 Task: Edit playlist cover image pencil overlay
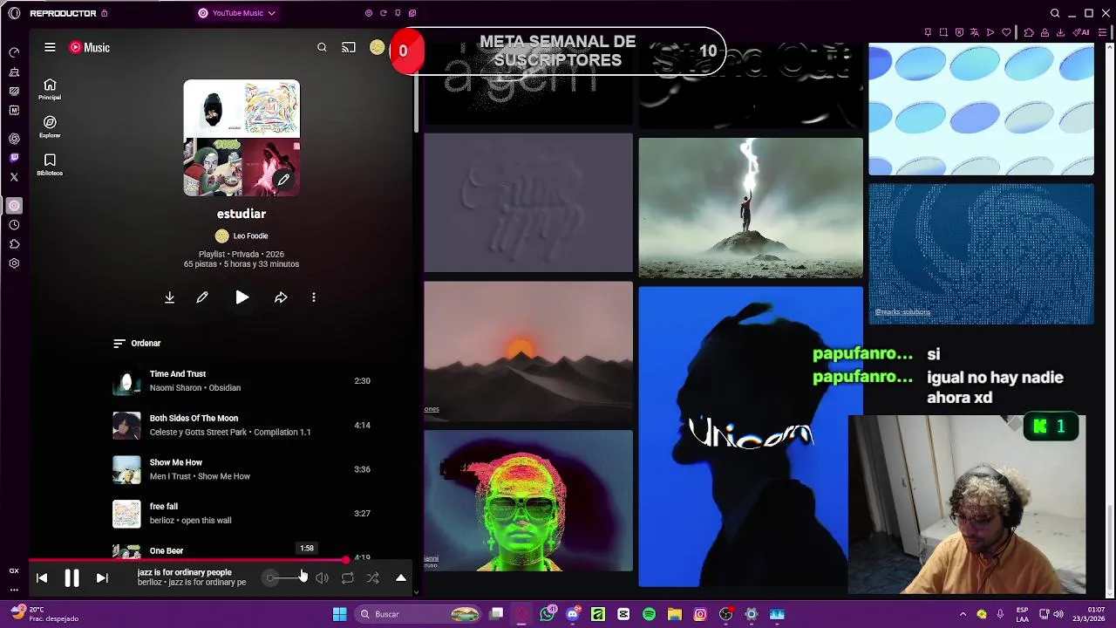pos(283,180)
